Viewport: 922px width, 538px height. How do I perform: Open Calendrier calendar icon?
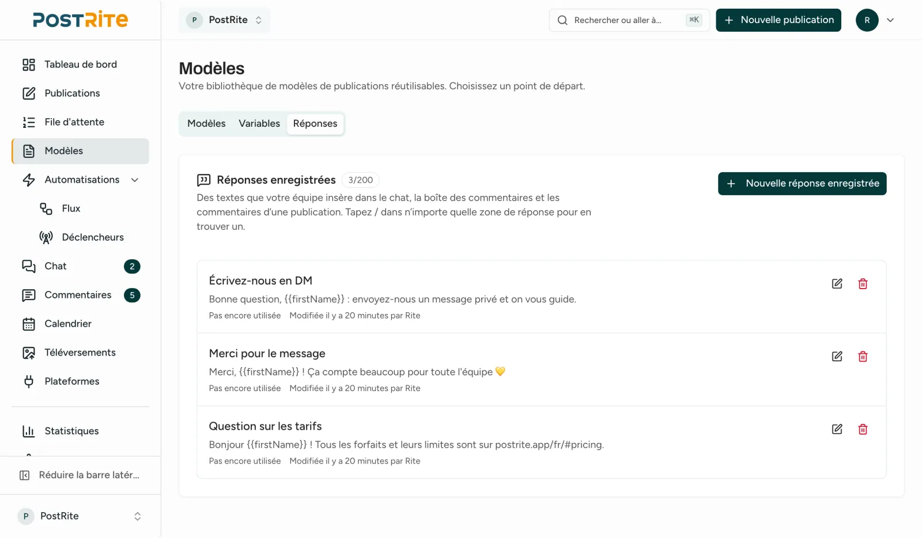pyautogui.click(x=29, y=324)
